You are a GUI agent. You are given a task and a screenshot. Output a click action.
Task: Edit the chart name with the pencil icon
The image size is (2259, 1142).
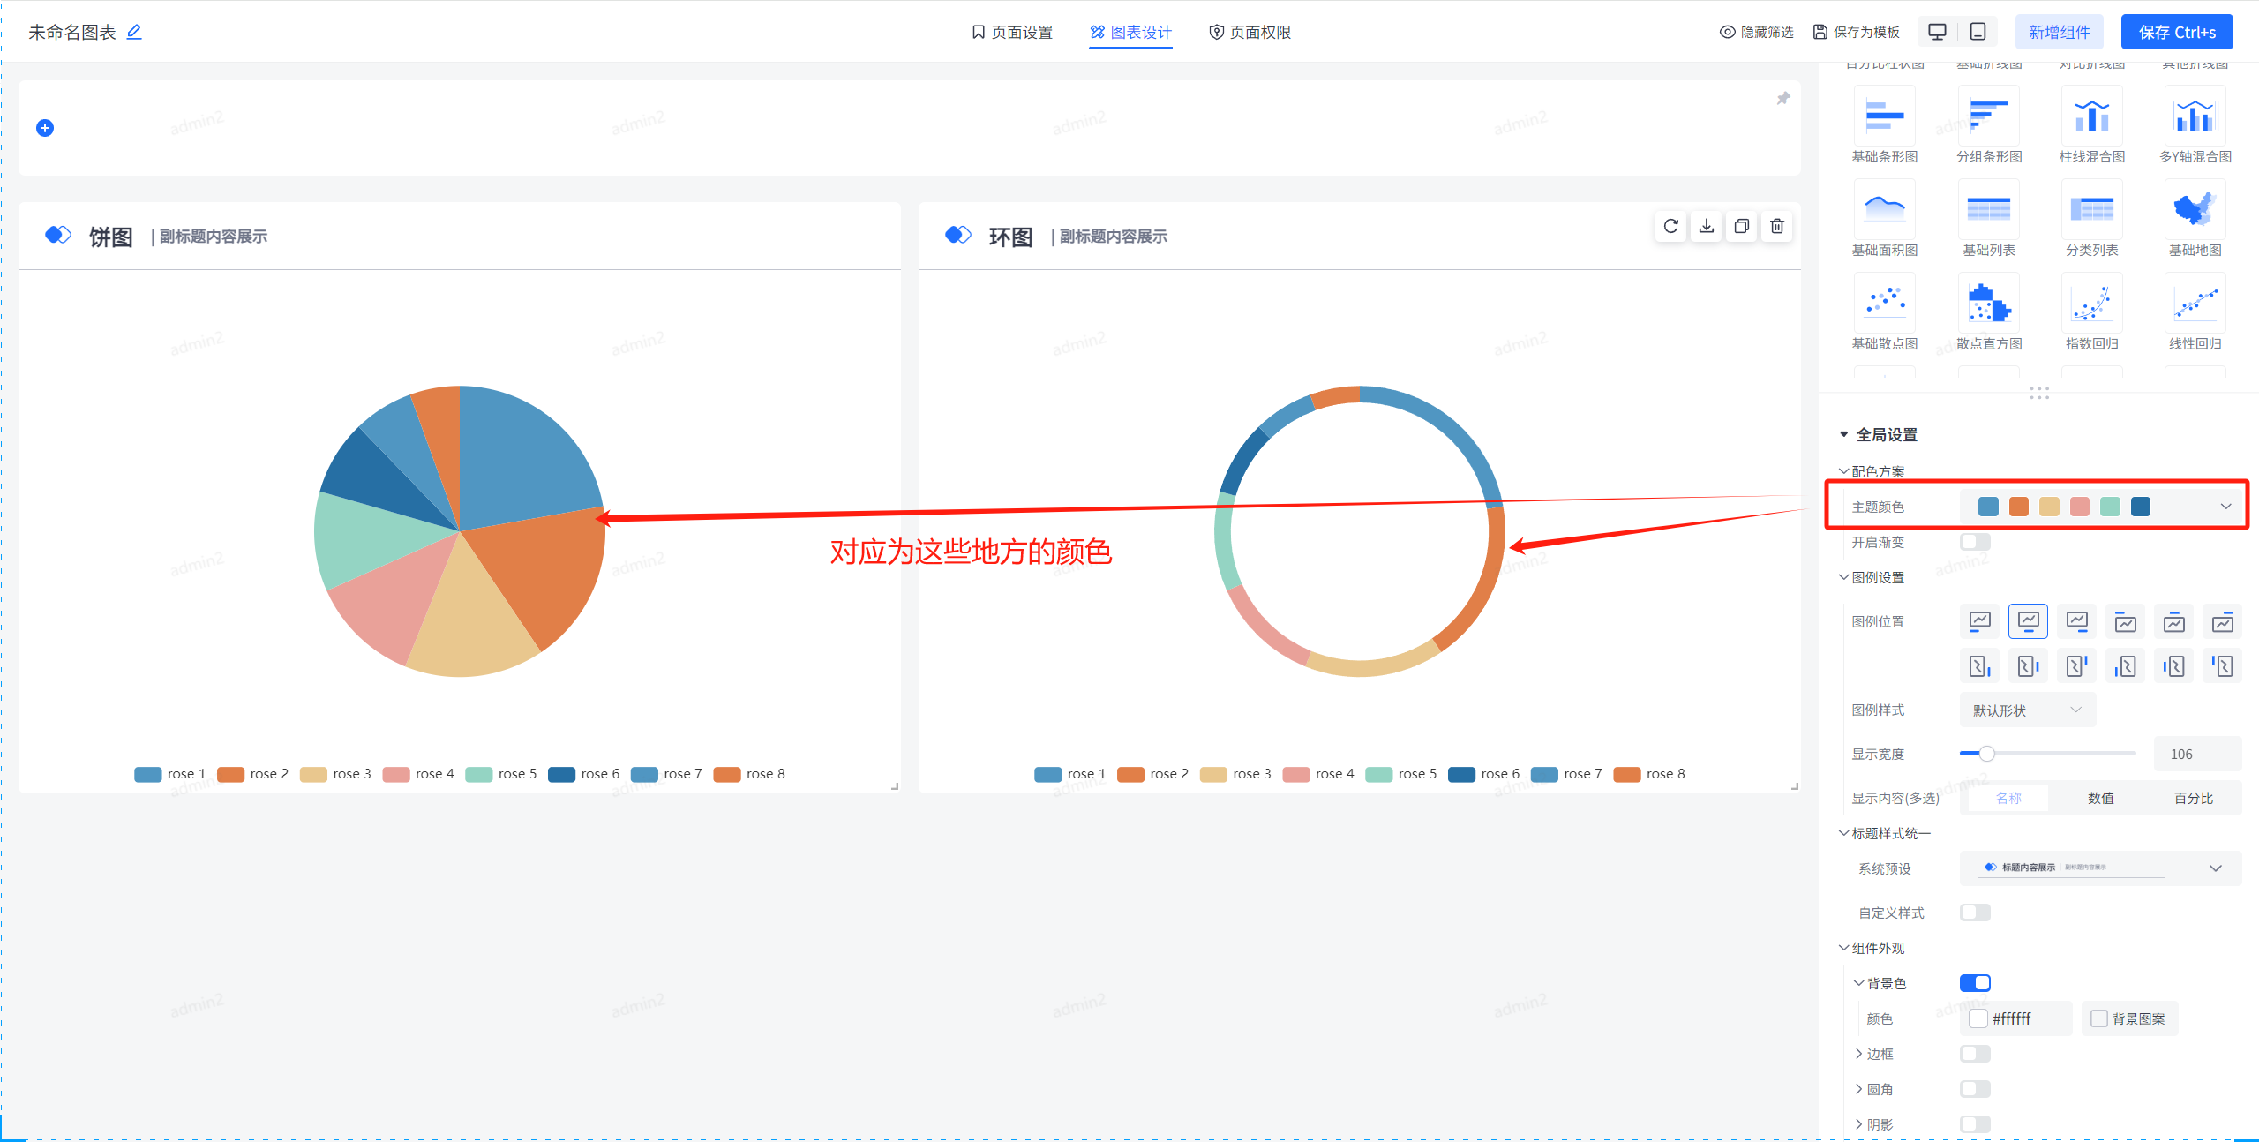coord(134,32)
